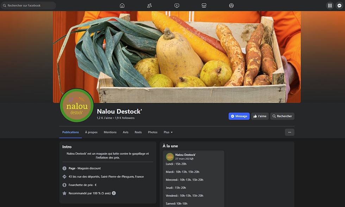Switch to the Mentions tab
The image size is (345, 207).
[110, 132]
